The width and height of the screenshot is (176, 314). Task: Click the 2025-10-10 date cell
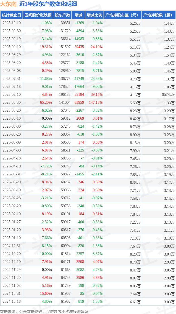pyautogui.click(x=12, y=23)
